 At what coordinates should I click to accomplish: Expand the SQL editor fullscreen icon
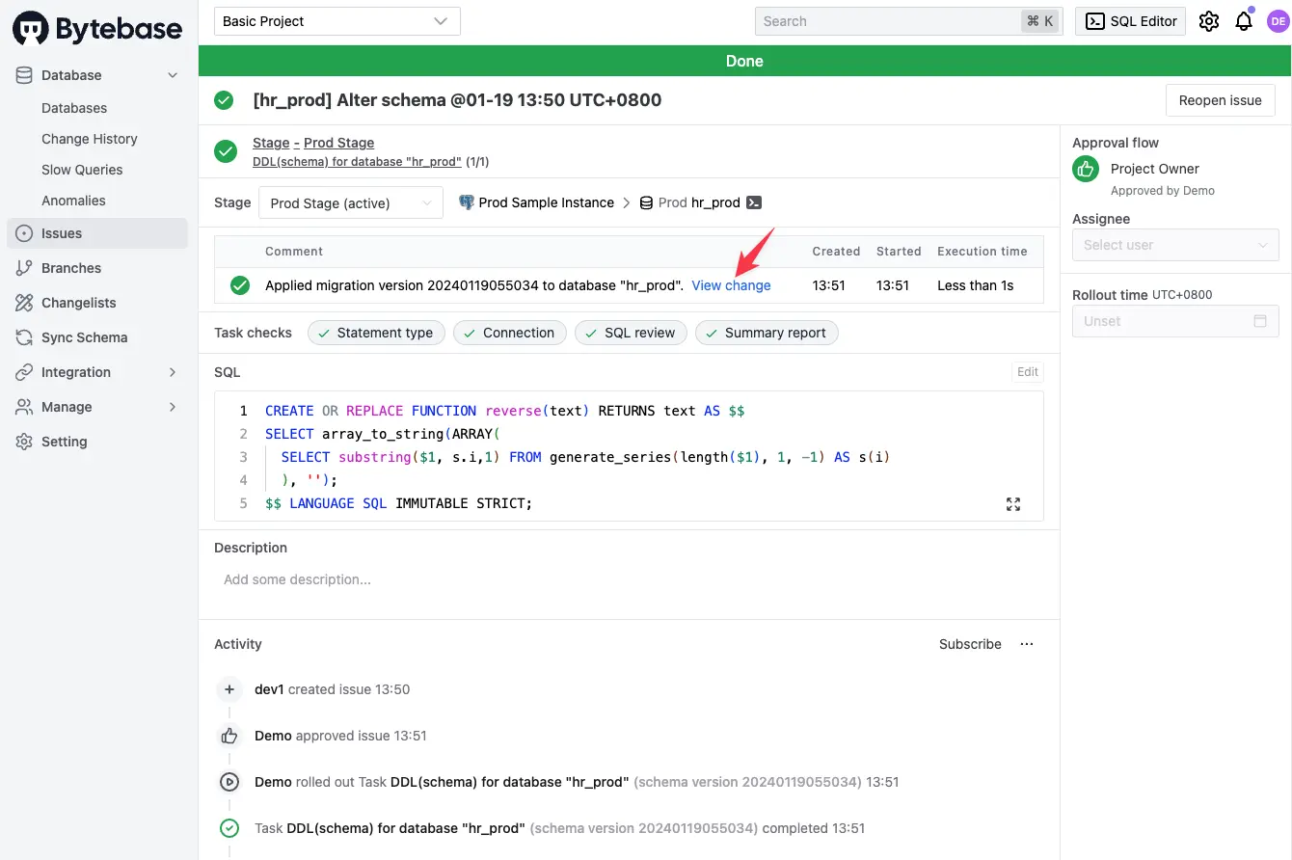tap(1013, 504)
